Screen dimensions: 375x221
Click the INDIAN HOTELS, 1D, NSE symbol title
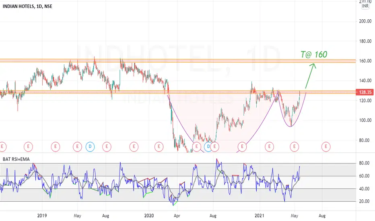[27, 6]
